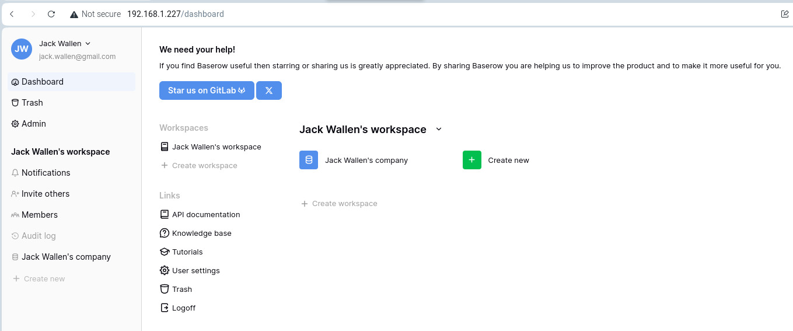793x331 pixels.
Task: Open User settings from the Links list
Action: (195, 270)
